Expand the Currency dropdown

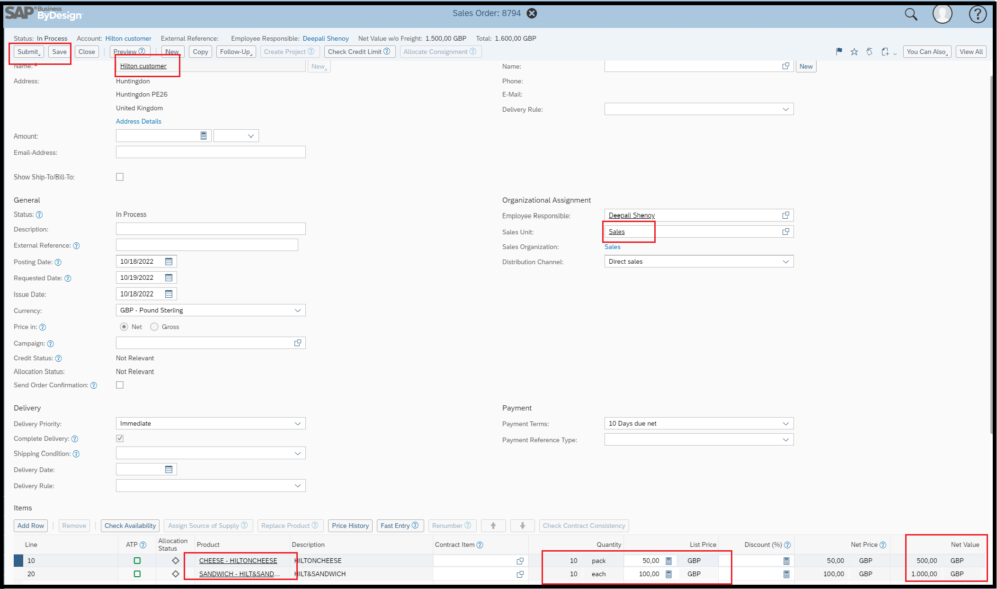click(297, 310)
